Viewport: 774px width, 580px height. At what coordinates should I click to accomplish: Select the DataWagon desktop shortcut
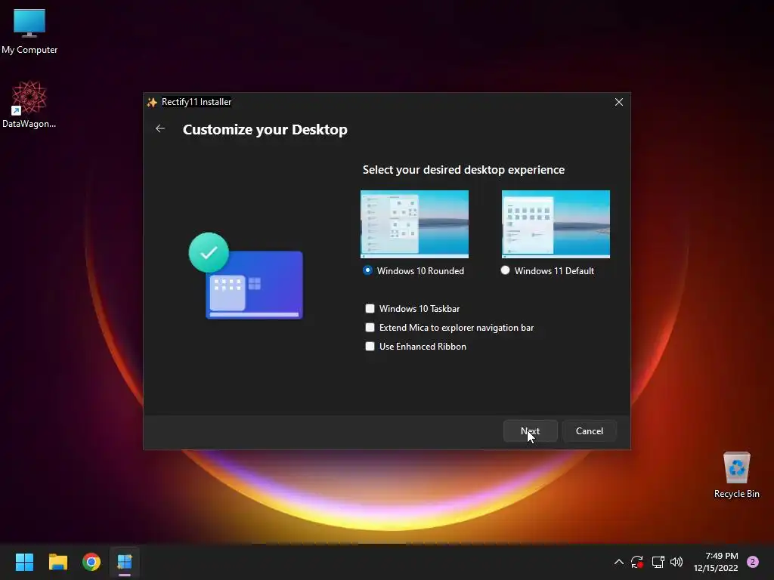[x=29, y=104]
